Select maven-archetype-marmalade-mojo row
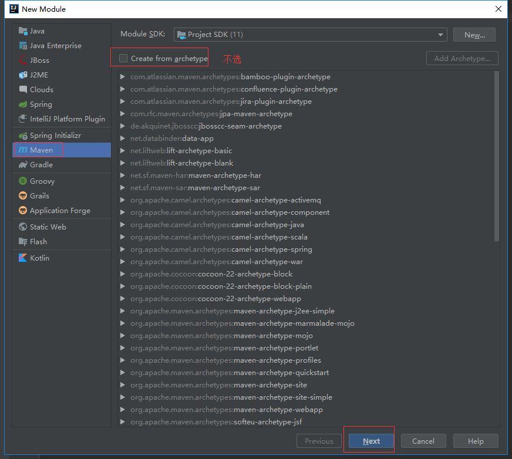512x459 pixels. point(306,323)
